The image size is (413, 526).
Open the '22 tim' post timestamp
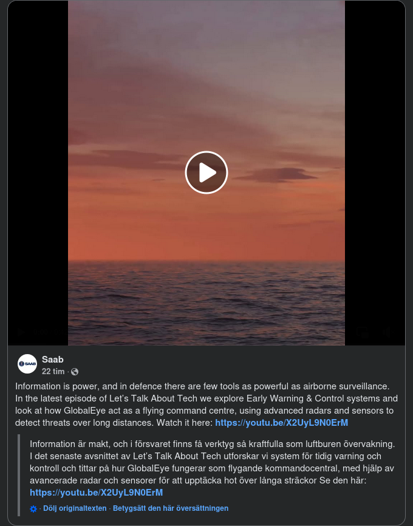click(53, 371)
